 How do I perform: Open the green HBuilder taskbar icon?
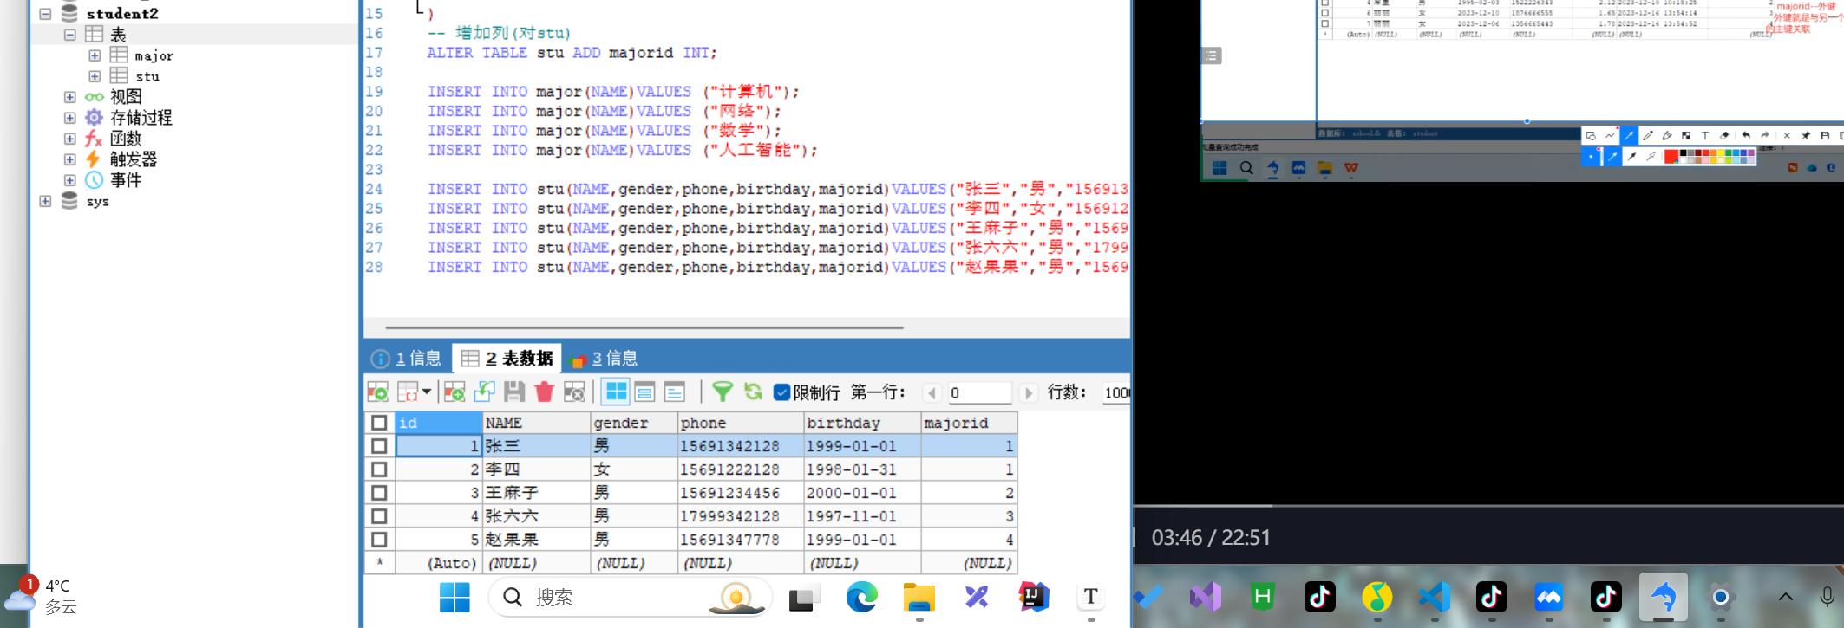[1263, 597]
